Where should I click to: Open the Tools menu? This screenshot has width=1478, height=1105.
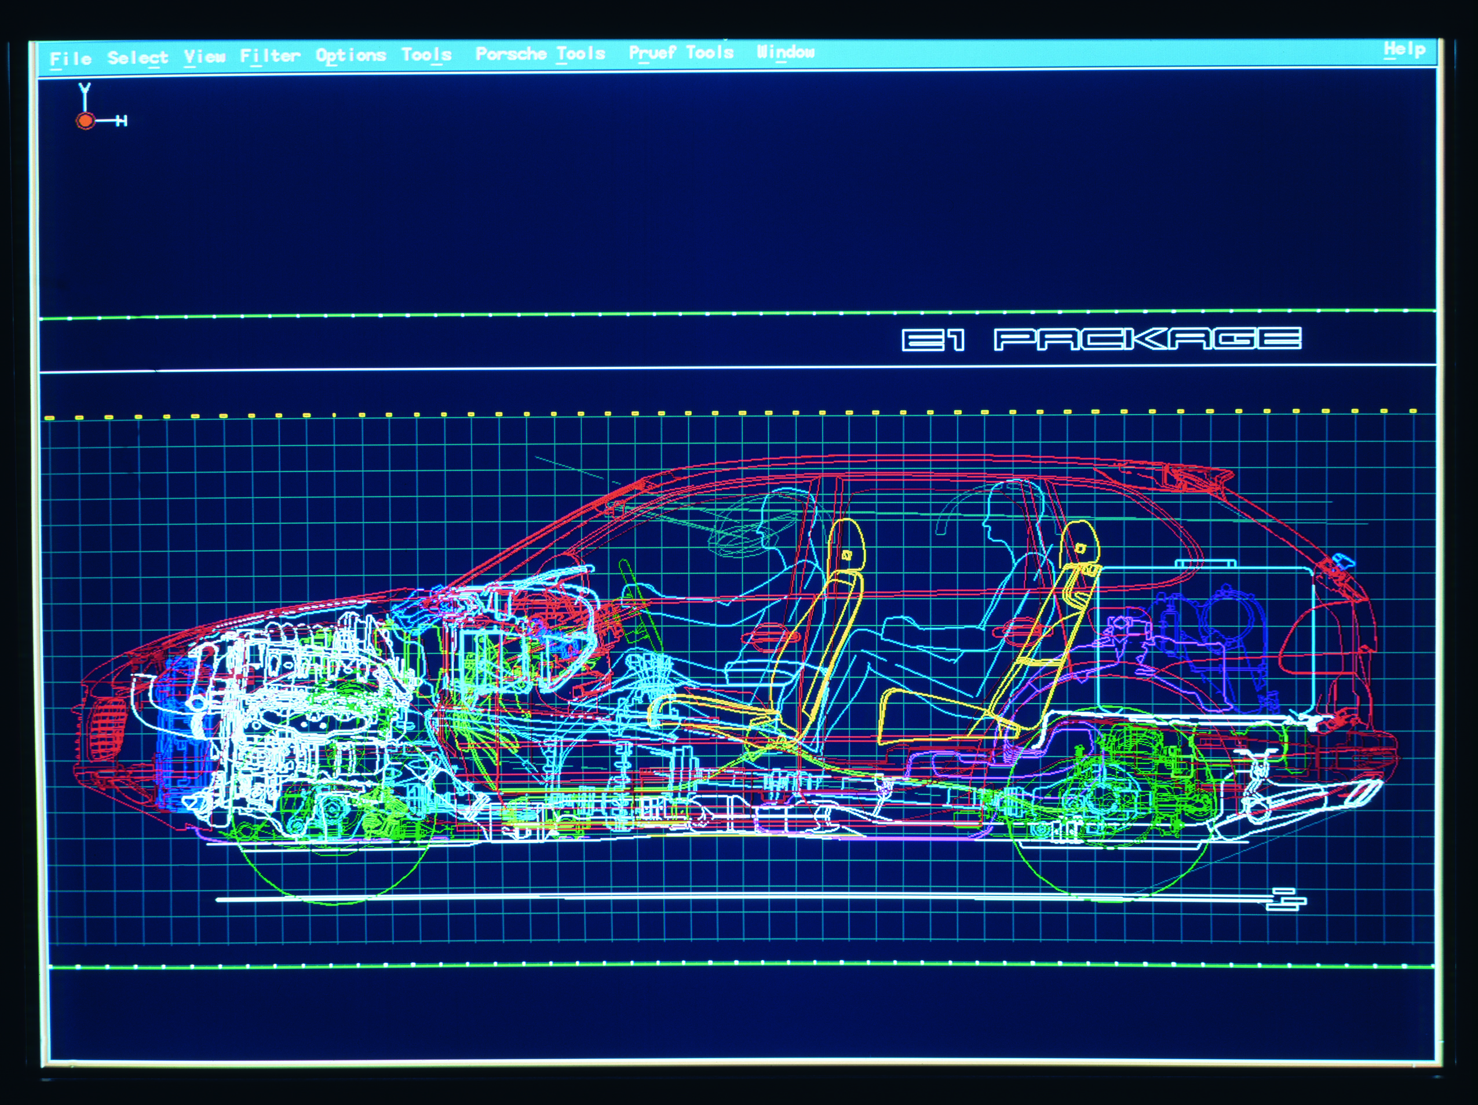(x=426, y=54)
